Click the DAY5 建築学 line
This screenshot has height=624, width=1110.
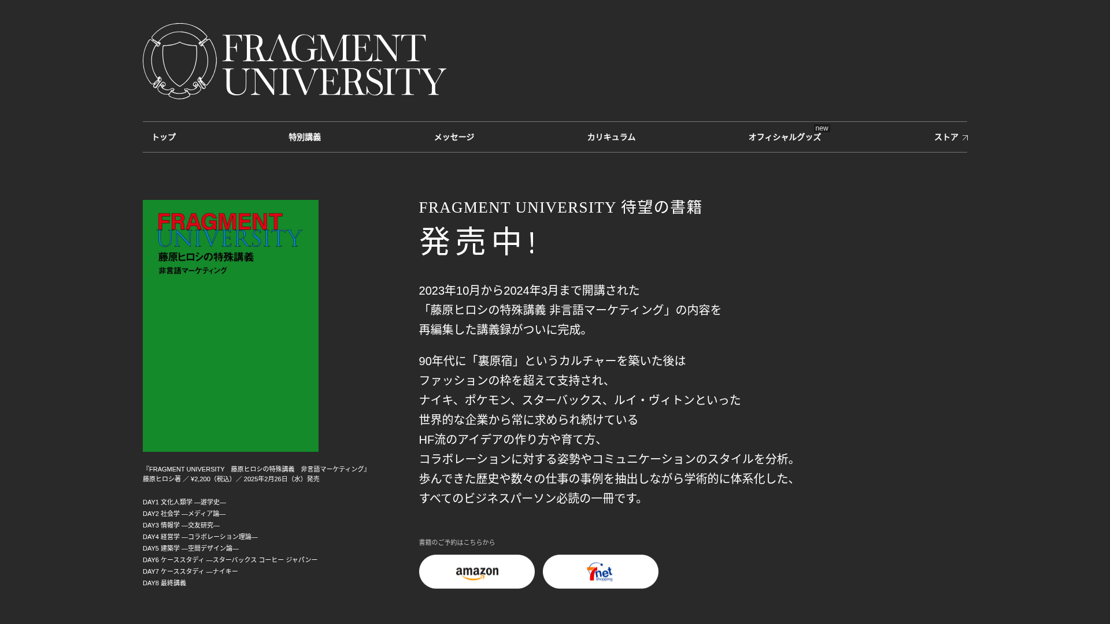(191, 548)
